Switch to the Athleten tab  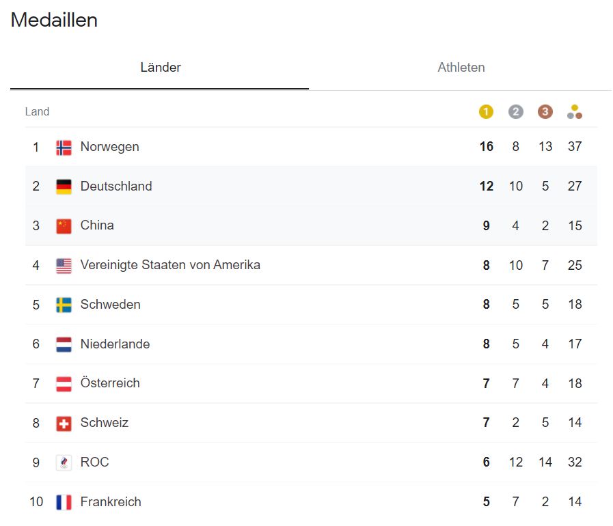click(461, 68)
